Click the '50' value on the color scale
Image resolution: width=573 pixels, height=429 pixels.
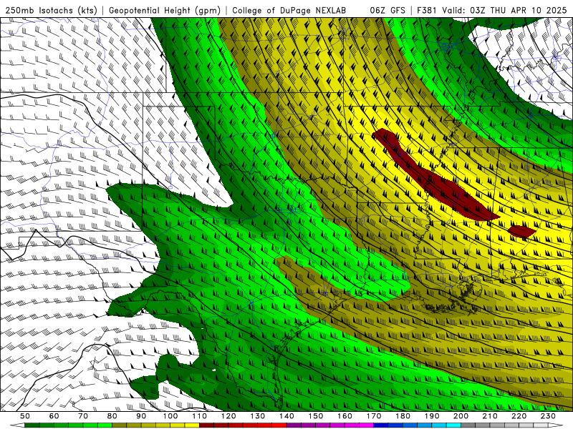[25, 416]
